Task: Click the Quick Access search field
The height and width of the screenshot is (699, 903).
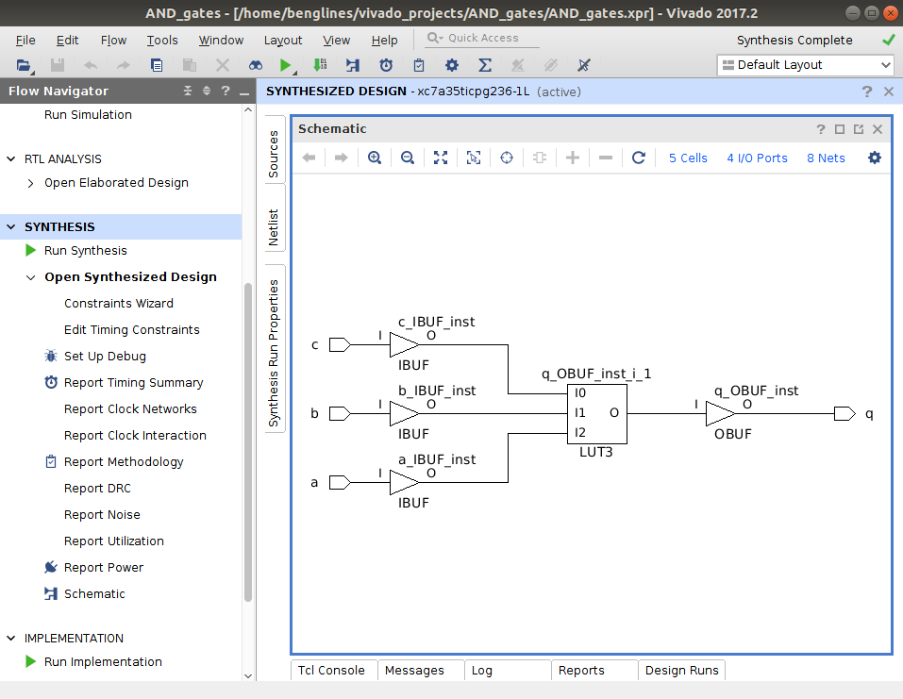Action: [x=483, y=38]
